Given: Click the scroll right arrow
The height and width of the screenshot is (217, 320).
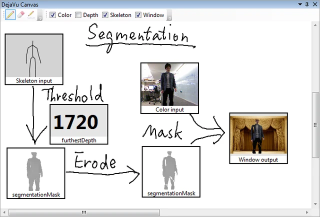Looking at the screenshot, I should click(307, 212).
